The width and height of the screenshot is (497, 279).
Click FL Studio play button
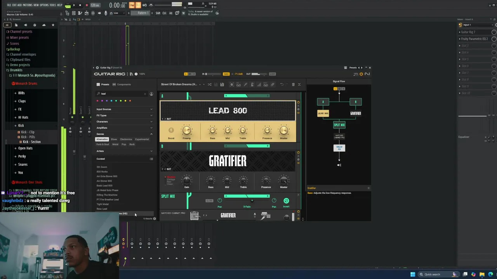pyautogui.click(x=74, y=5)
